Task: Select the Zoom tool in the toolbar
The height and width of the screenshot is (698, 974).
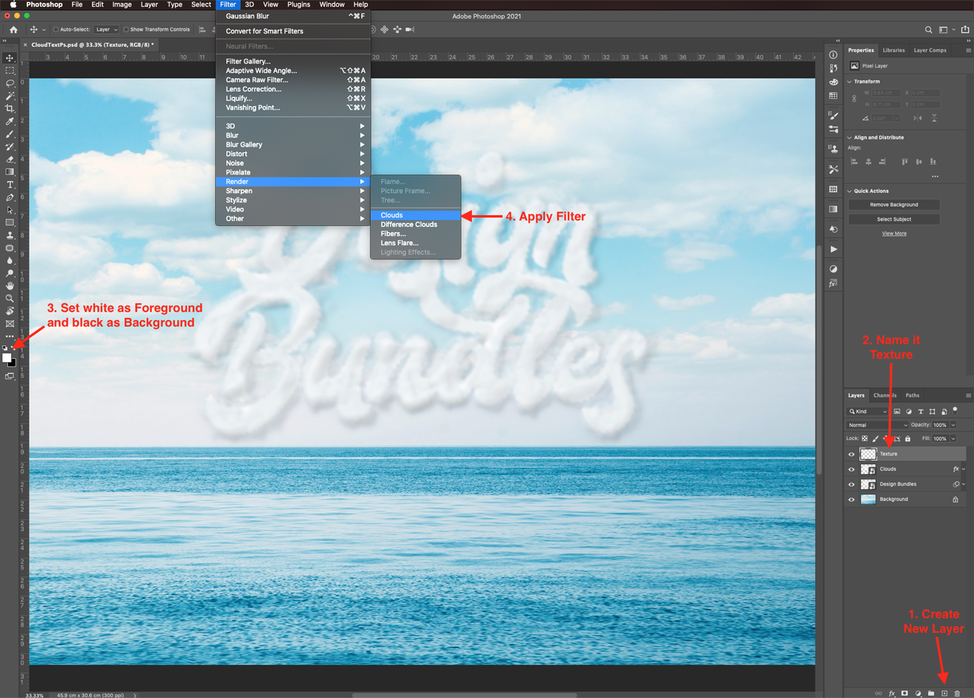Action: 10,298
